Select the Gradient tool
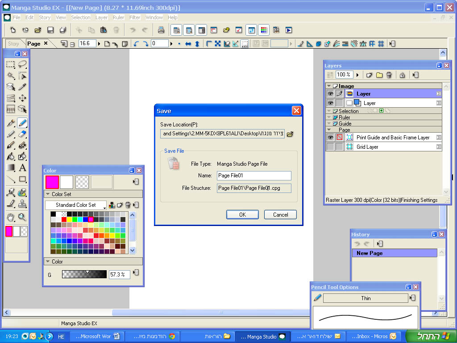 coord(11,168)
